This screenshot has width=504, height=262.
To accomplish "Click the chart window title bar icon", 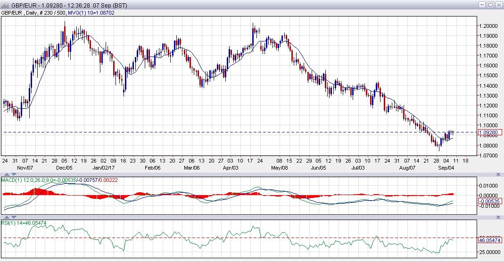I will click(5, 5).
